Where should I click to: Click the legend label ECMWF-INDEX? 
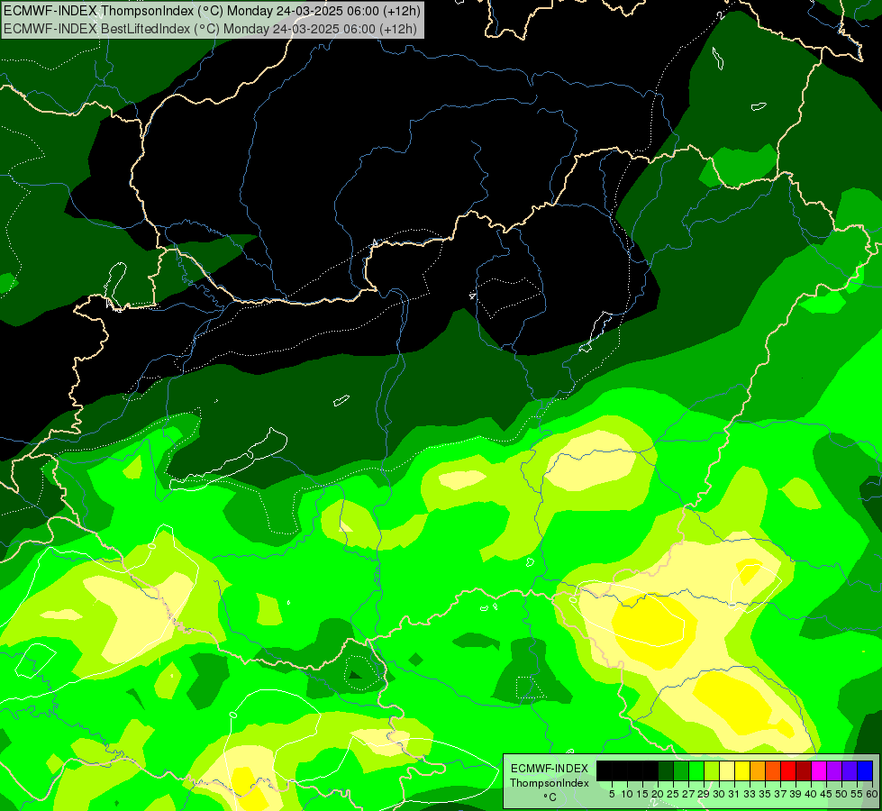550,769
